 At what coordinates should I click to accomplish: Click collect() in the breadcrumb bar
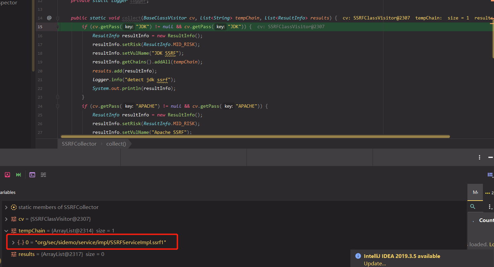[116, 144]
